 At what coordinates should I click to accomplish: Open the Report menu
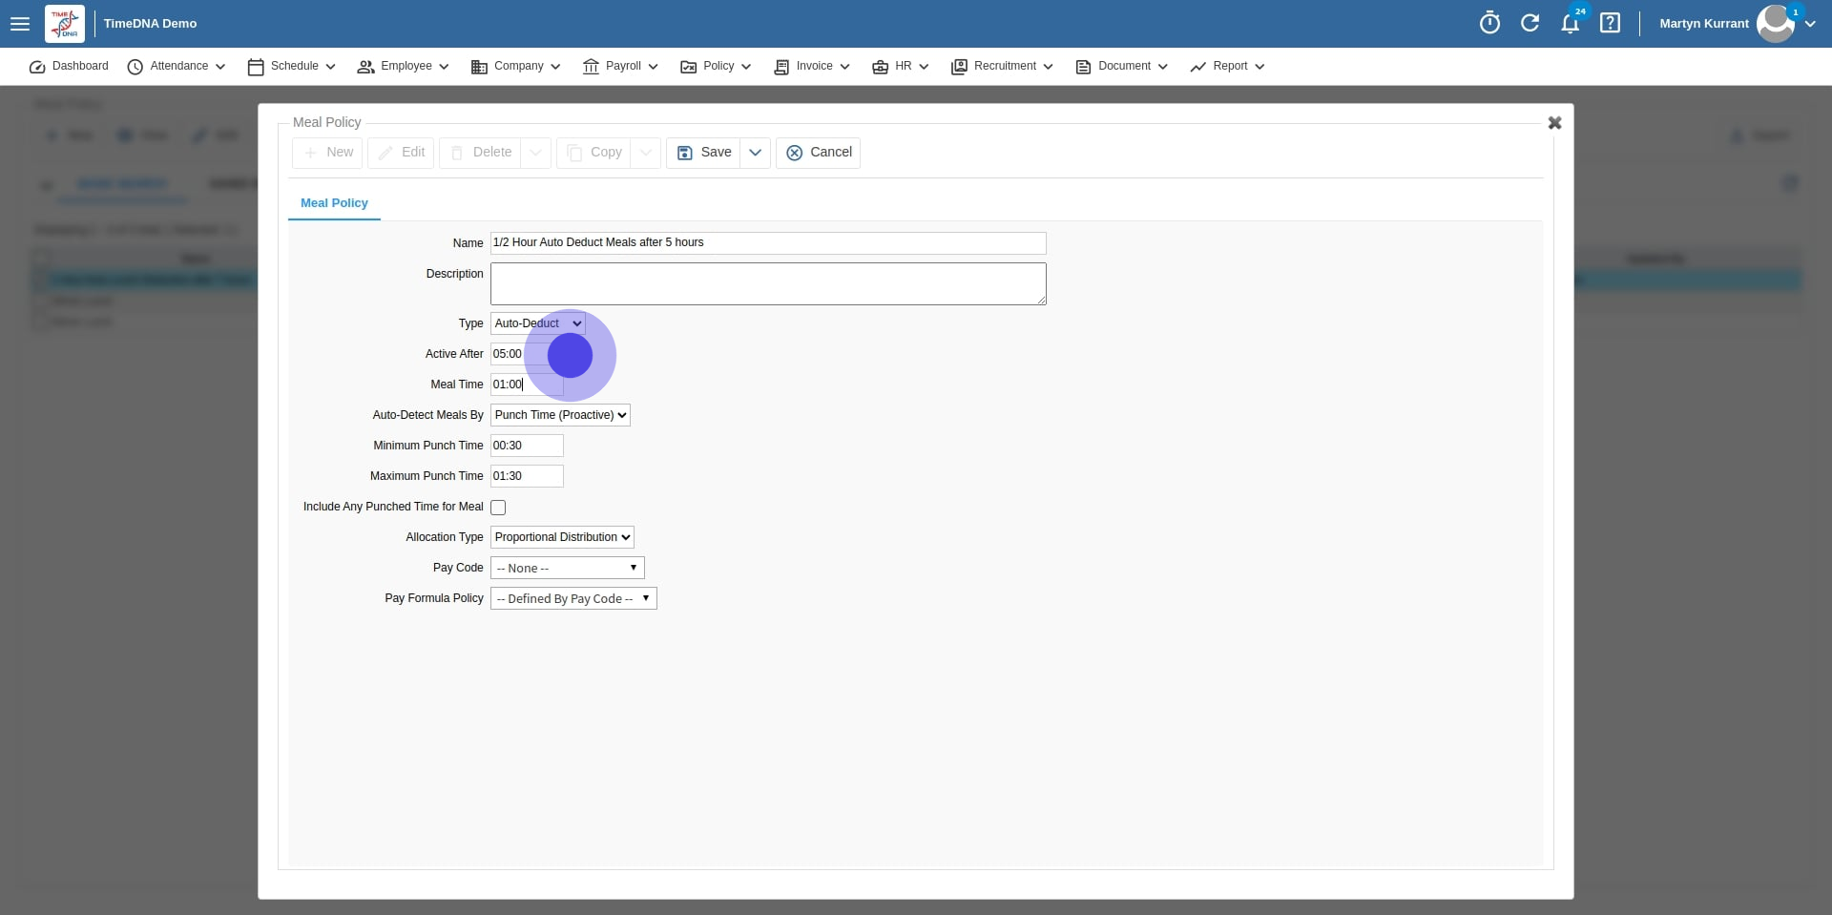pos(1227,67)
